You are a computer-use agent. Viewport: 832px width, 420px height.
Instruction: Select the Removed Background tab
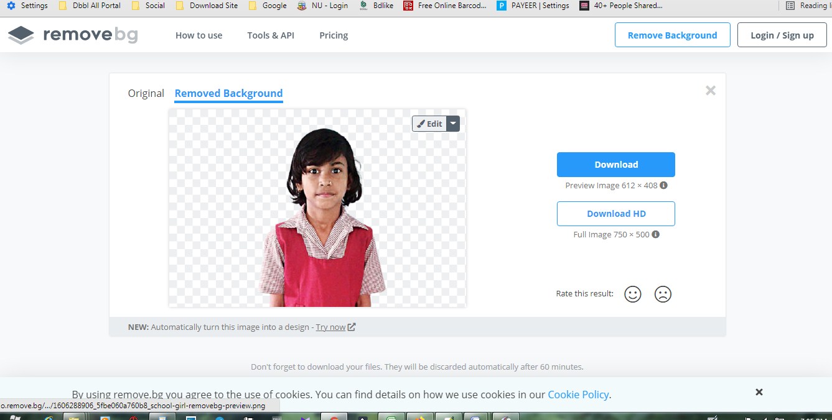pyautogui.click(x=228, y=93)
